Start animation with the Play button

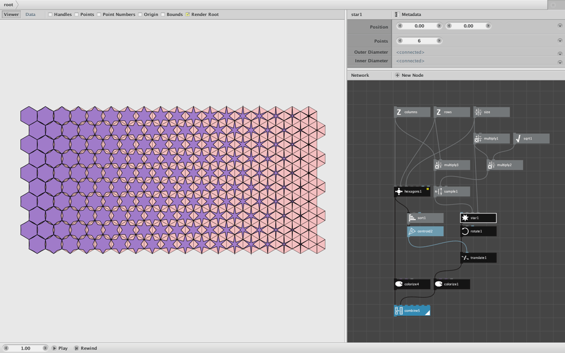tap(60, 348)
